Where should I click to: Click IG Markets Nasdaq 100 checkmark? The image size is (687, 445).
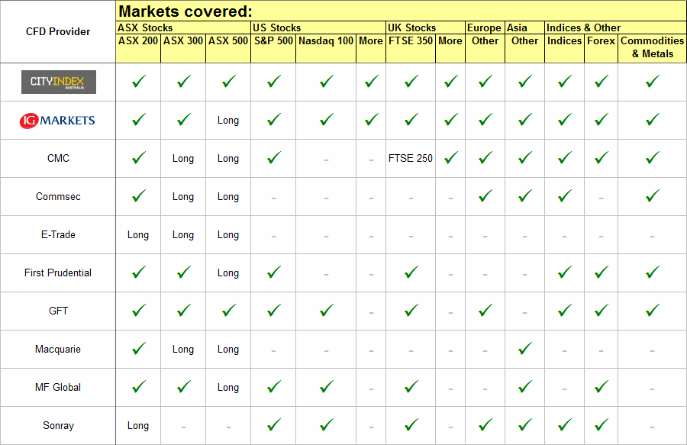pos(327,120)
